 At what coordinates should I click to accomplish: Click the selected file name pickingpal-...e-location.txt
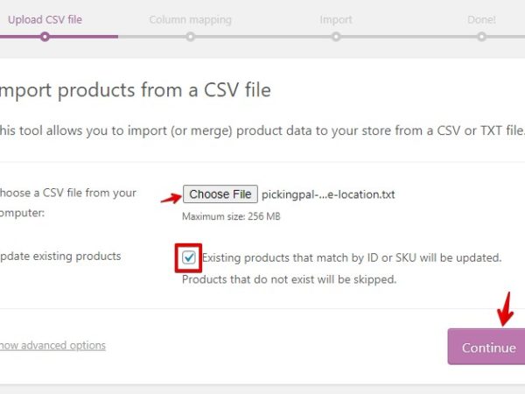click(x=328, y=194)
